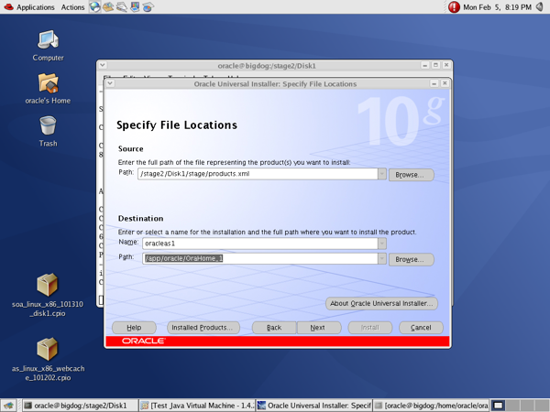Expand the Destination Name dropdown arrow

pos(382,244)
